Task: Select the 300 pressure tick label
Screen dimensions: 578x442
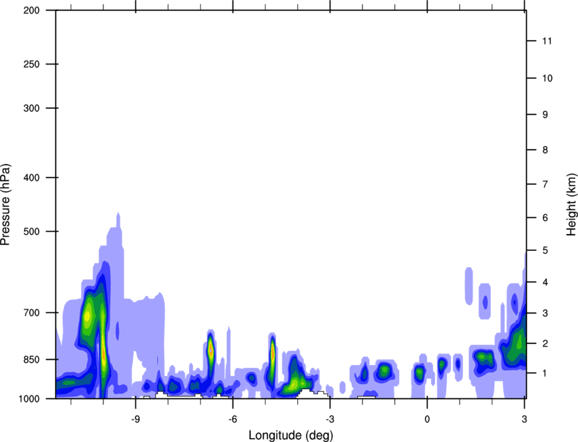Action: point(31,108)
